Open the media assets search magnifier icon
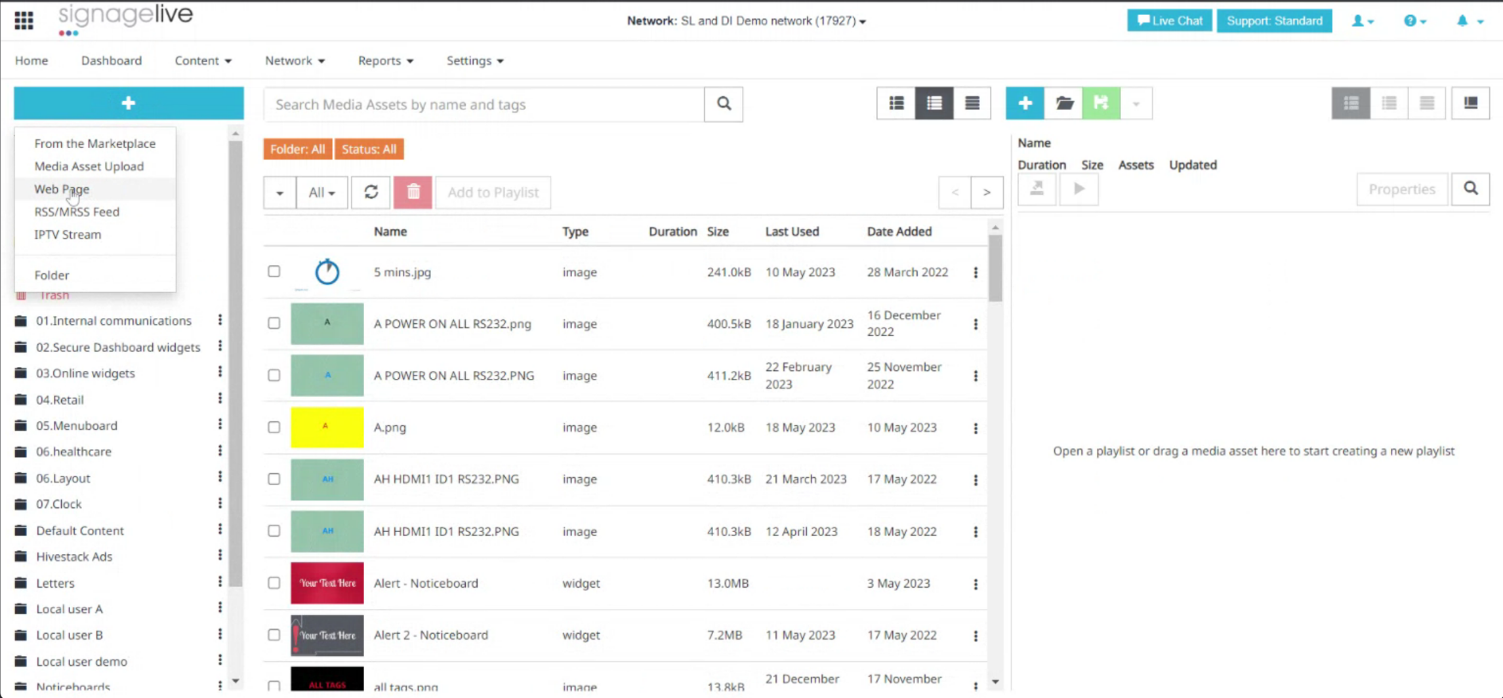The width and height of the screenshot is (1503, 698). click(x=723, y=104)
